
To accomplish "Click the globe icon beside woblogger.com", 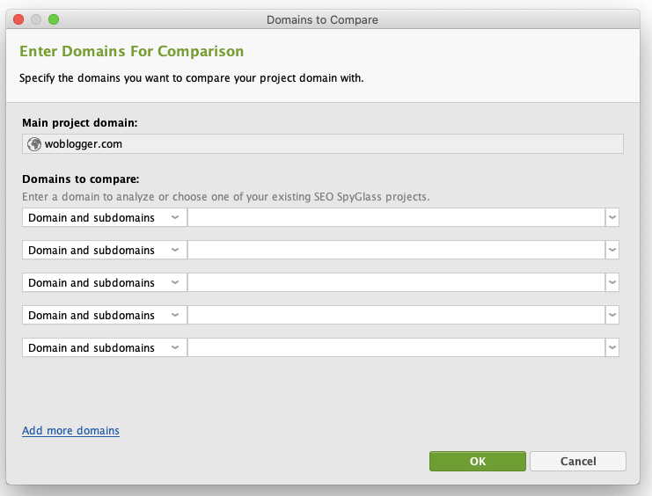I will click(34, 144).
